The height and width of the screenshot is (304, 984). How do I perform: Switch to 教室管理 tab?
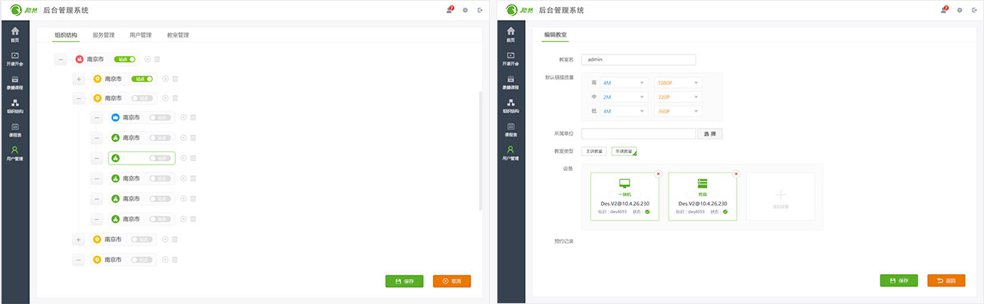(178, 35)
